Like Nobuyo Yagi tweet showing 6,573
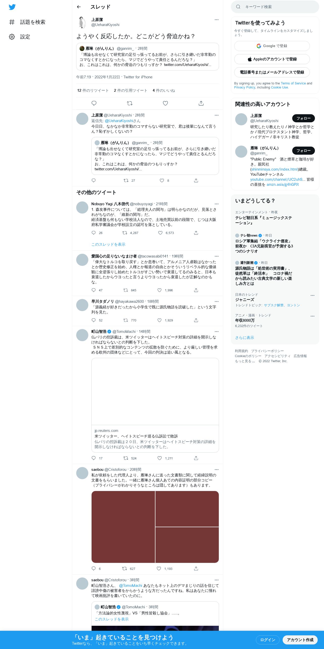The image size is (324, 649). pos(160,233)
